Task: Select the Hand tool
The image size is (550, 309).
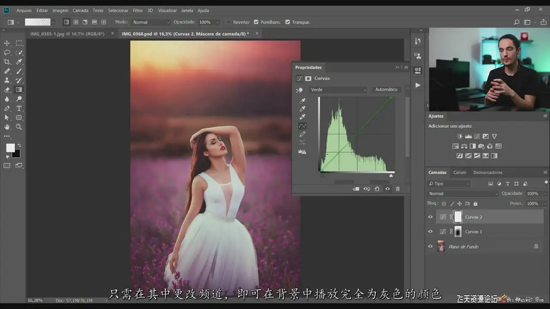Action: [7, 127]
